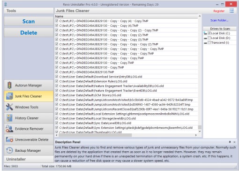
Task: Uncheck the GCM Store\LOG.old checkbox
Action: [57, 95]
